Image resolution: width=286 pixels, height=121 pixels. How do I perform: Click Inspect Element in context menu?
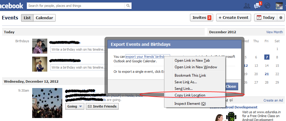[x=190, y=104]
